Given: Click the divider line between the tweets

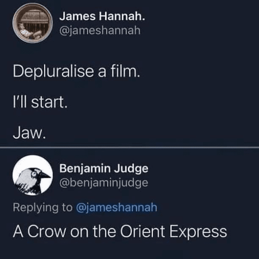Looking at the screenshot, I should tap(129, 147).
